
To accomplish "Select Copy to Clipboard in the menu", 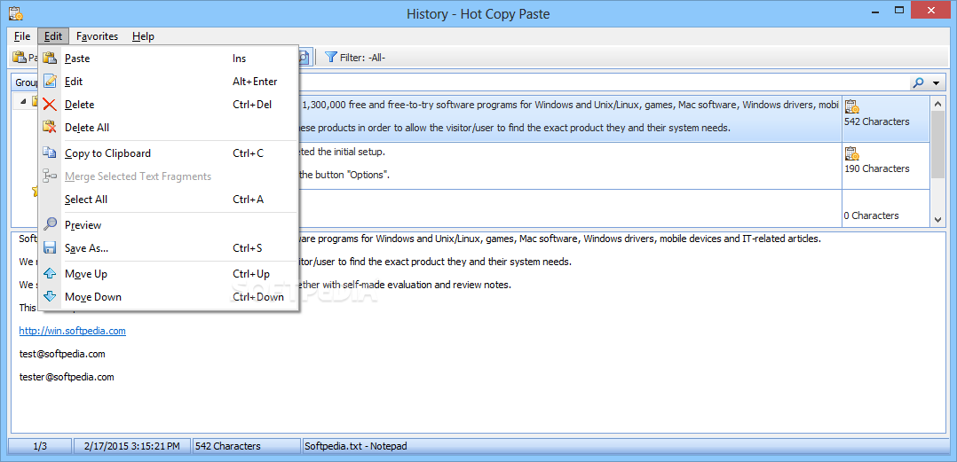I will point(169,153).
